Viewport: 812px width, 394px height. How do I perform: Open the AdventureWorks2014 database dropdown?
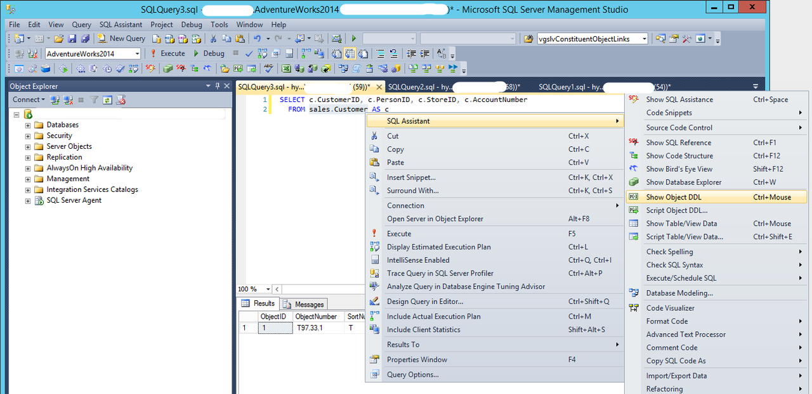point(137,54)
